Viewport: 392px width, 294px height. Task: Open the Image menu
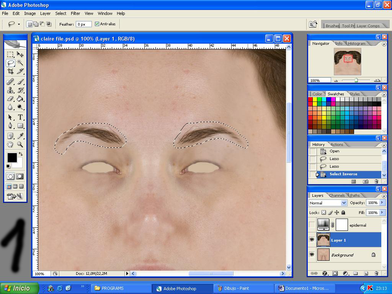[x=30, y=13]
